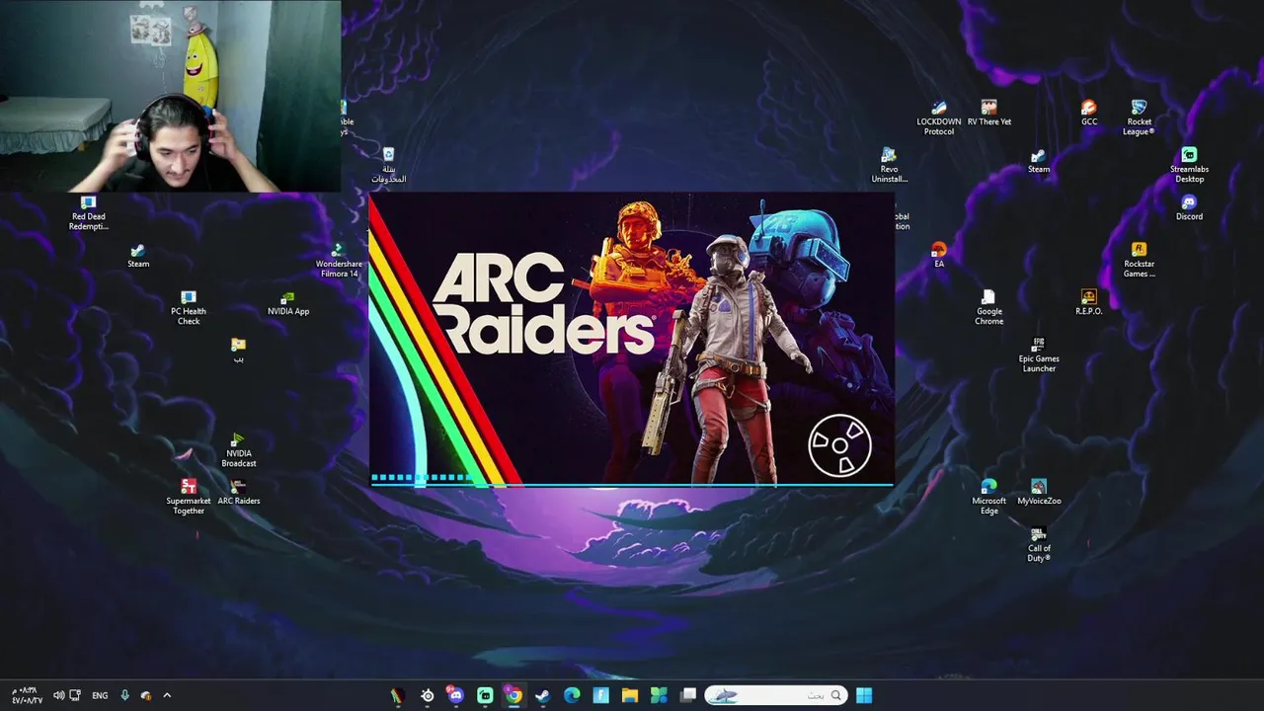Launch the NVIDIA App desktop shortcut
This screenshot has height=711, width=1264.
(x=288, y=303)
